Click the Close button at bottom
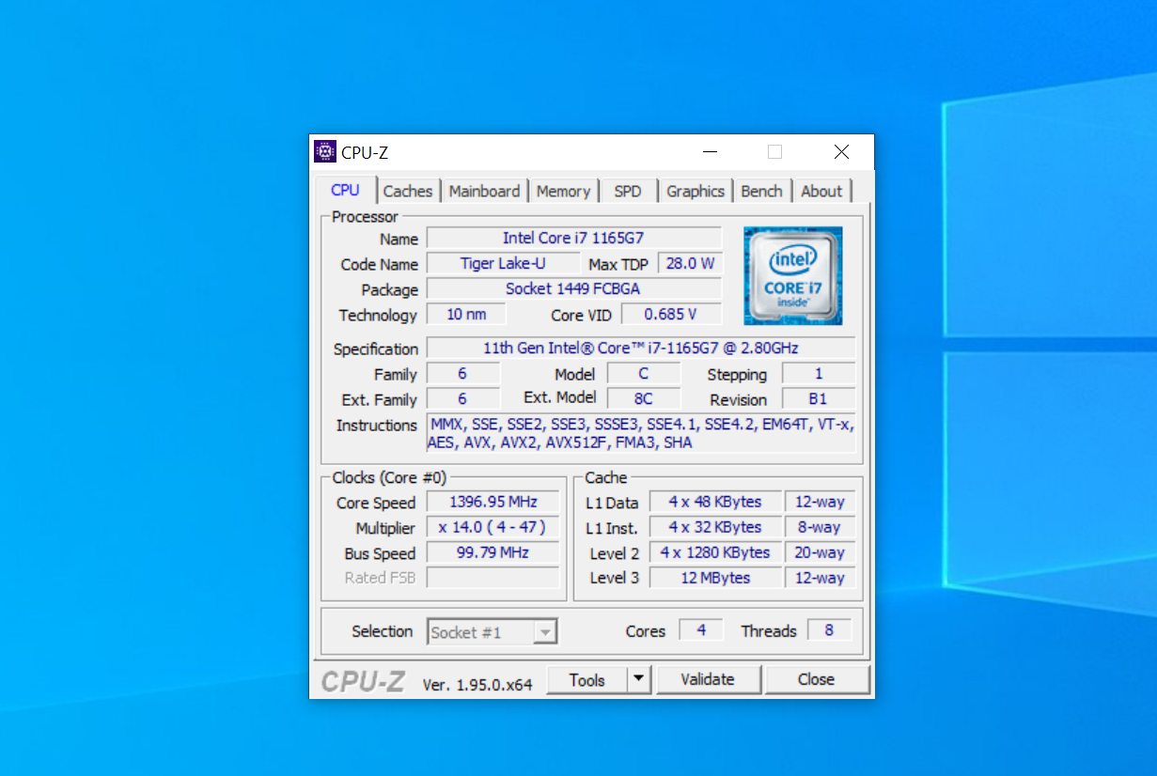 816,679
